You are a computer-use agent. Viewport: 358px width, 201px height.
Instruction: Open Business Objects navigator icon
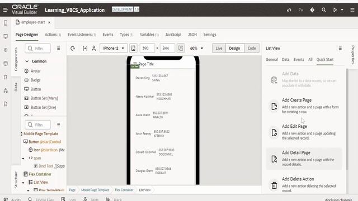click(6, 63)
